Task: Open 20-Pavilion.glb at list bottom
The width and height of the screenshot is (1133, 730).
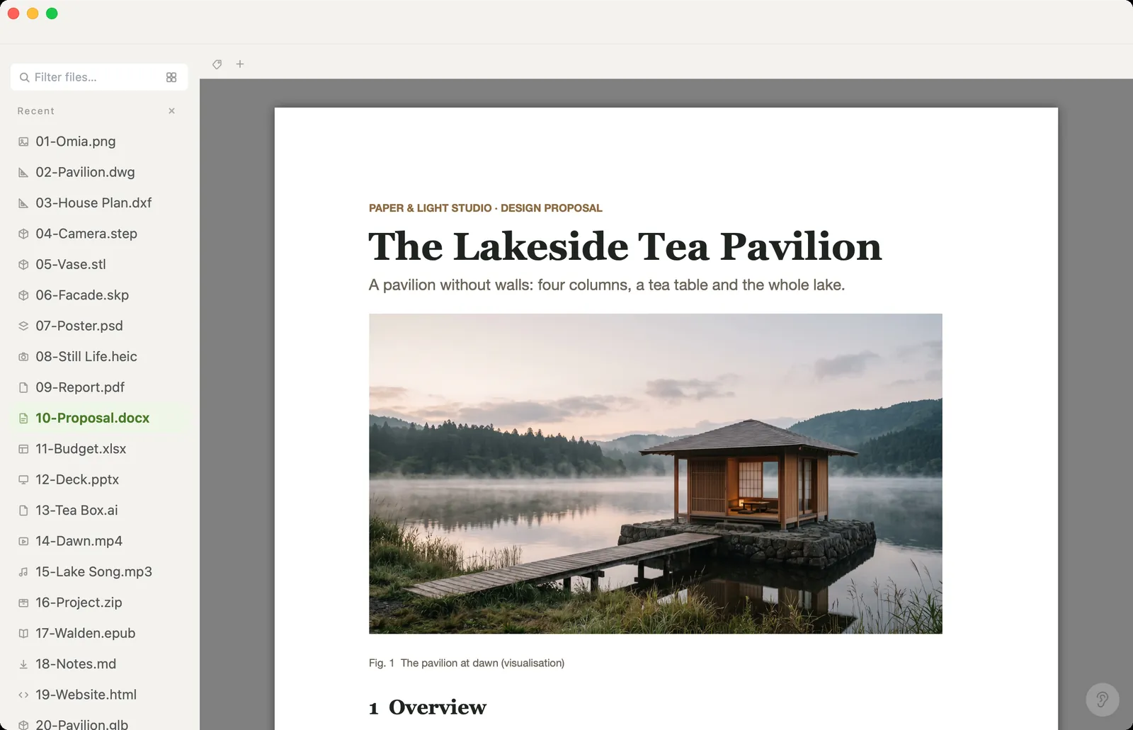Action: [x=99, y=723]
